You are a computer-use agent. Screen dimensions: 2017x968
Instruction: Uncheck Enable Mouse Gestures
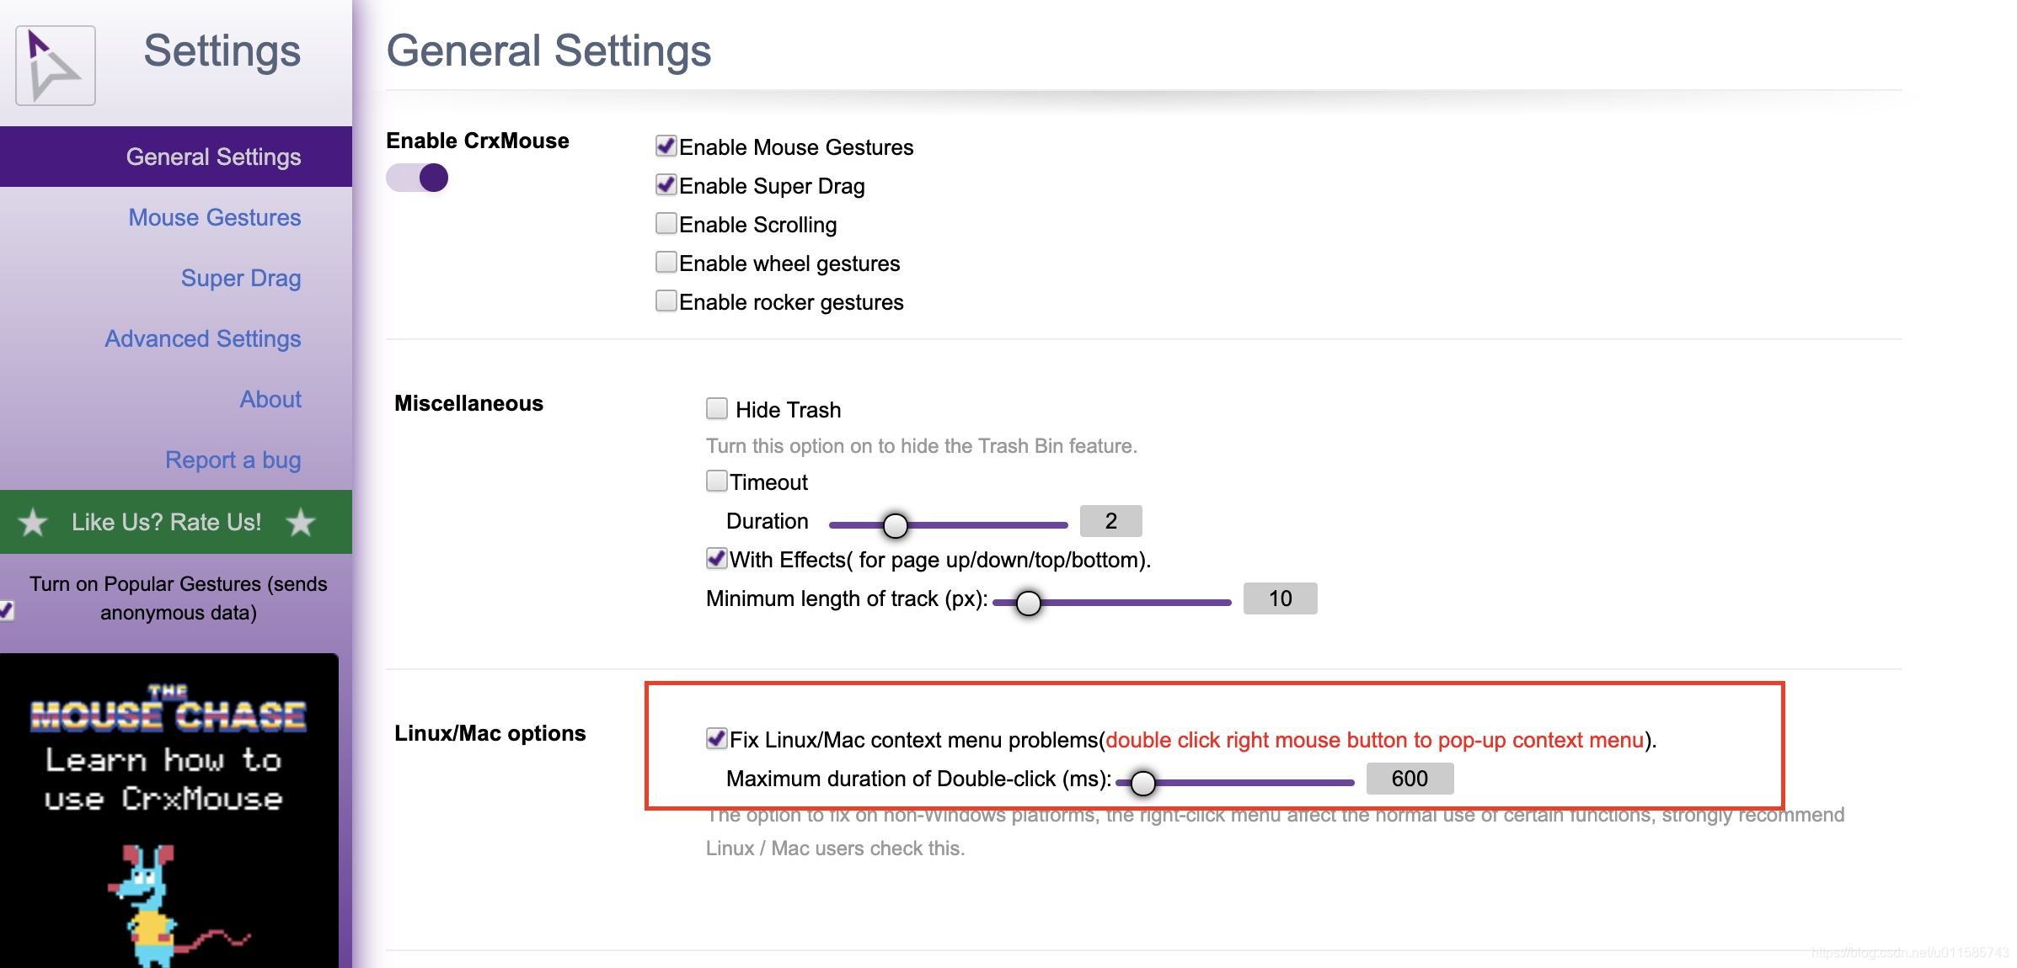666,146
